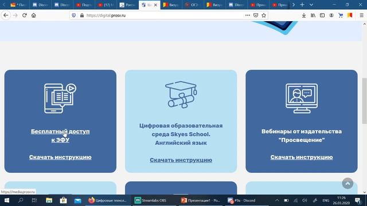367x206 pixels.
Task: Open the Library bookshelf icon
Action: pos(313,15)
